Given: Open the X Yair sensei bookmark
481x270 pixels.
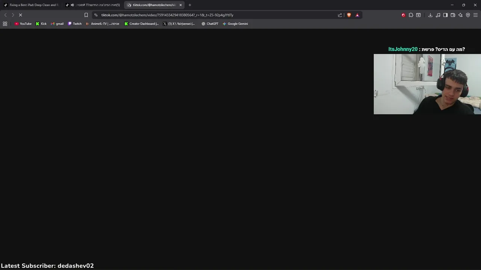Looking at the screenshot, I should coord(179,24).
